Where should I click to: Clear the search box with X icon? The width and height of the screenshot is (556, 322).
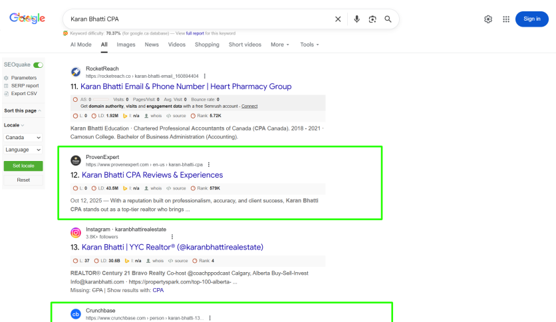[x=338, y=19]
